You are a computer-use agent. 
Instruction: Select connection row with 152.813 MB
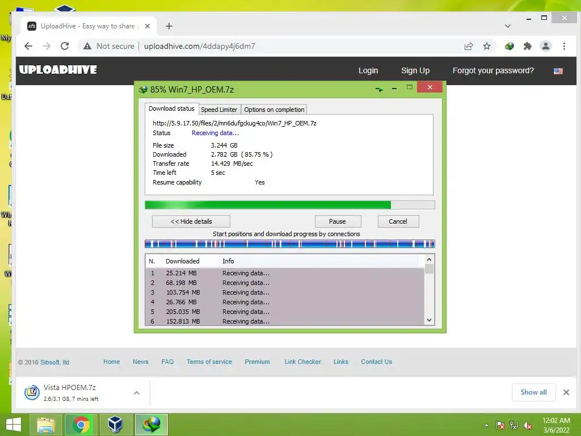click(x=285, y=321)
